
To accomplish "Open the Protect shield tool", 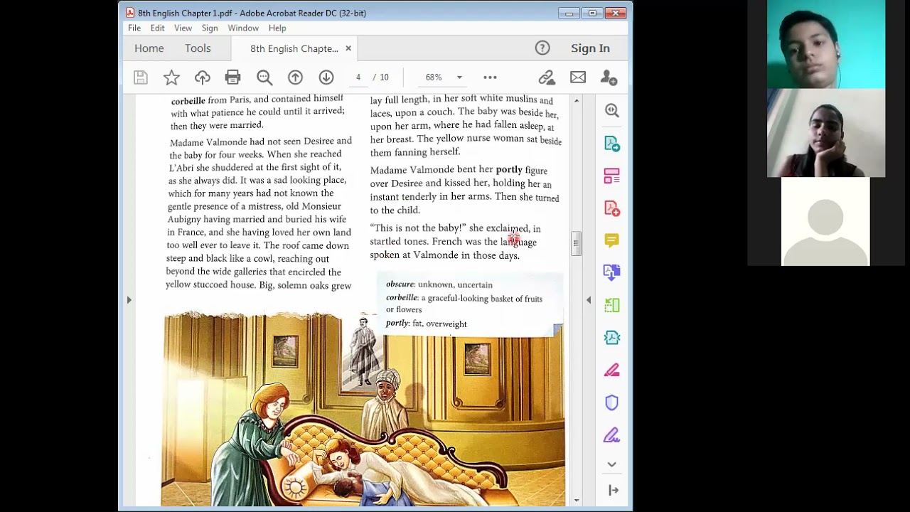I will tap(612, 402).
